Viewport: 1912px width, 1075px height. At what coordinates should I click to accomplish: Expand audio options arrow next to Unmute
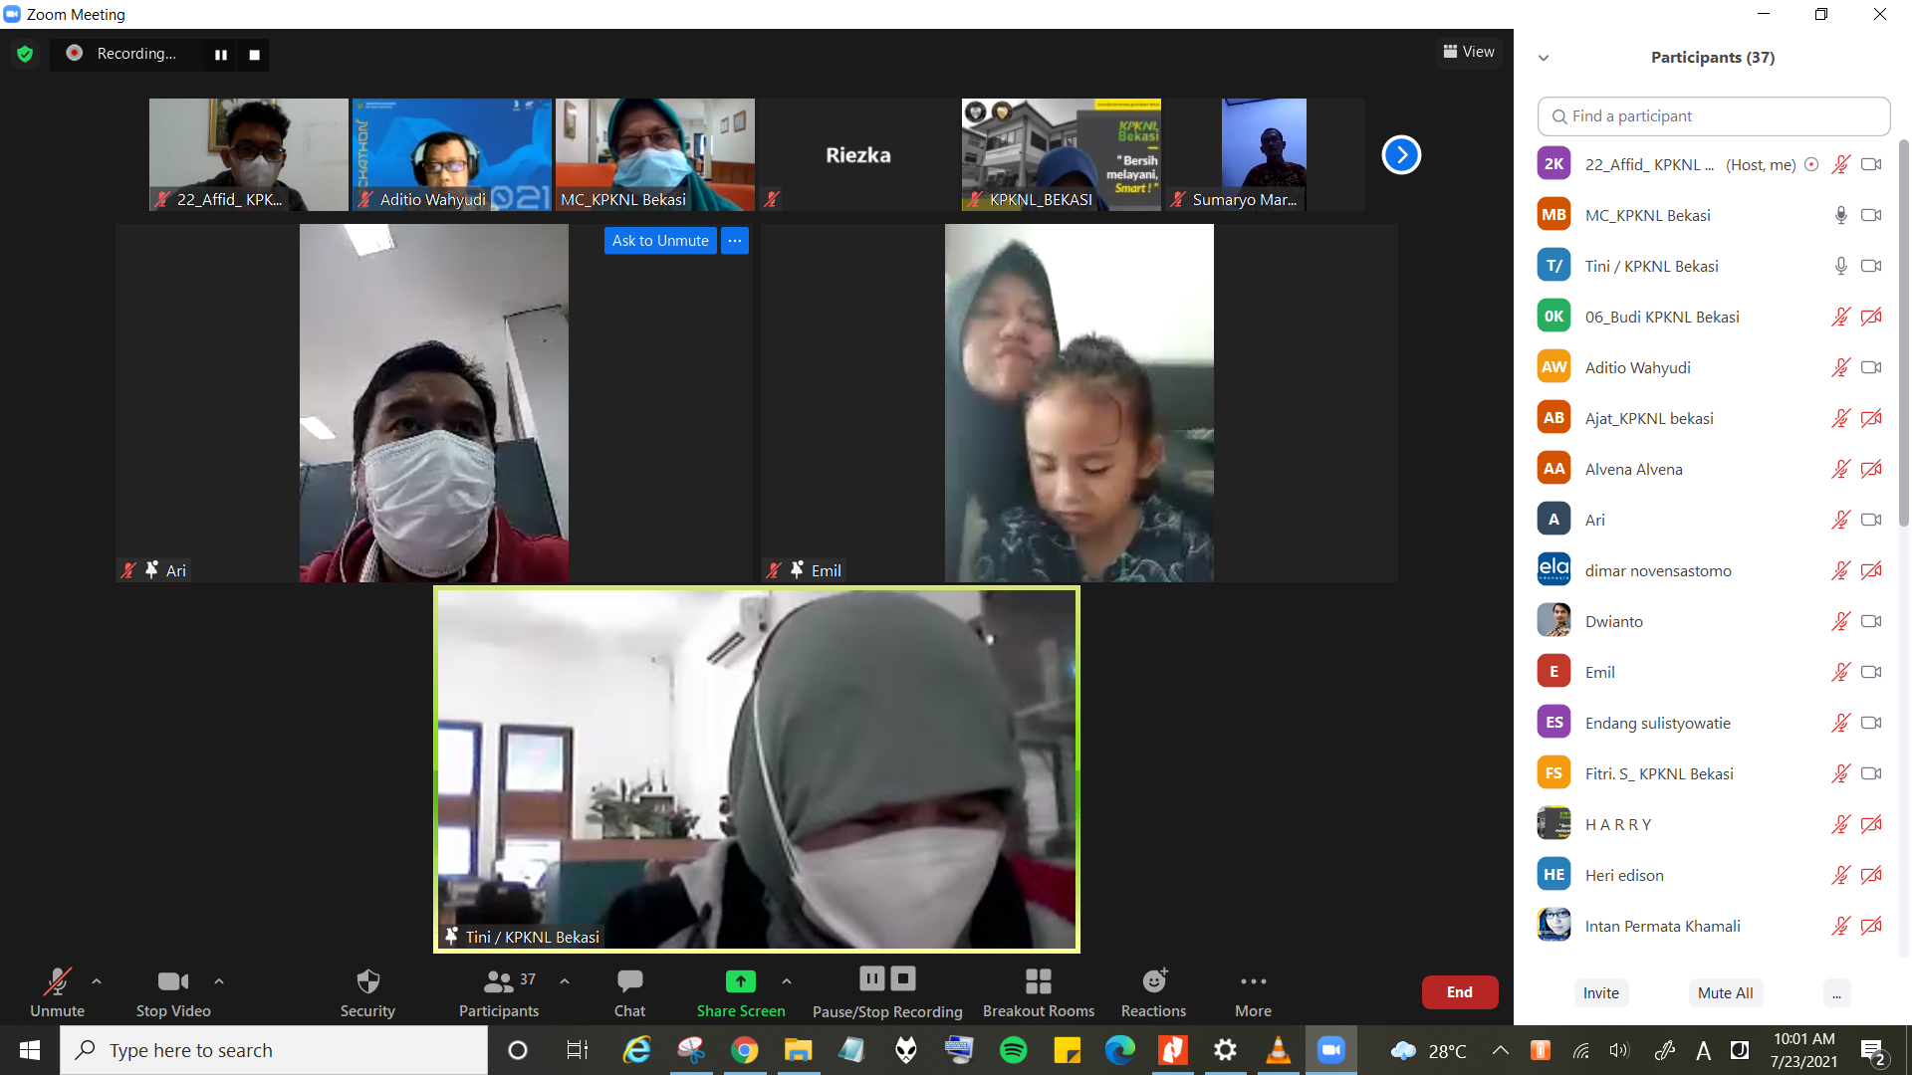coord(97,981)
